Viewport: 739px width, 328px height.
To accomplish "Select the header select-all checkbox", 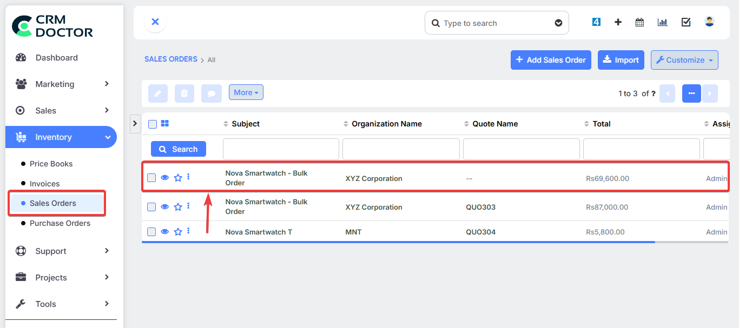I will coord(152,124).
